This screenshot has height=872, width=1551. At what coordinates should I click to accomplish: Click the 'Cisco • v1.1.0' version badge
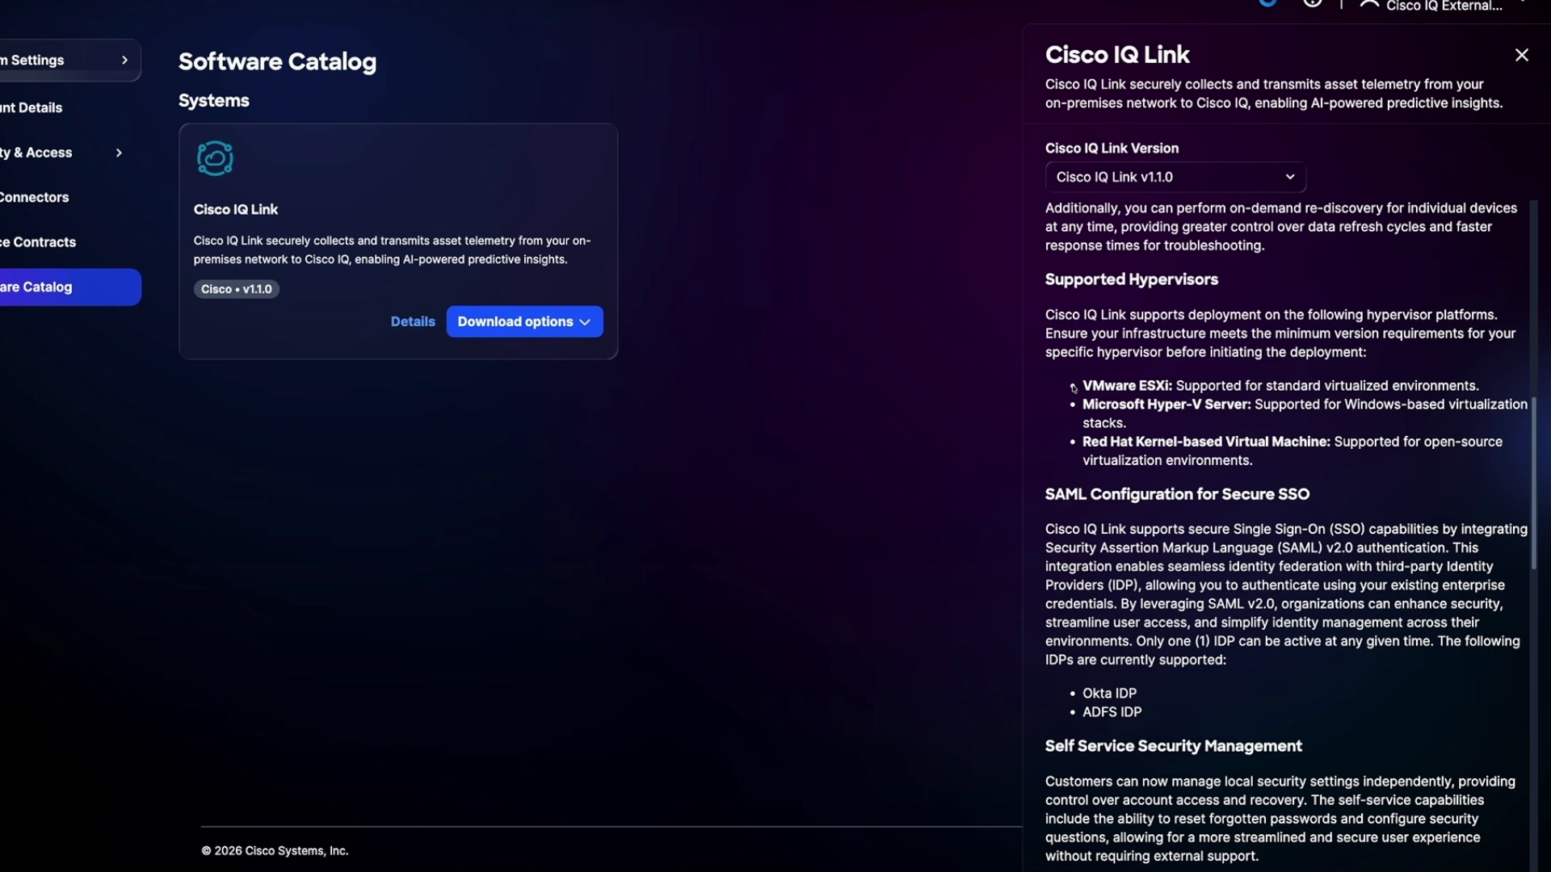tap(236, 289)
